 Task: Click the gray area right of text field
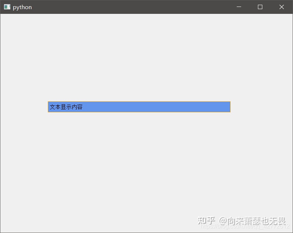262,107
